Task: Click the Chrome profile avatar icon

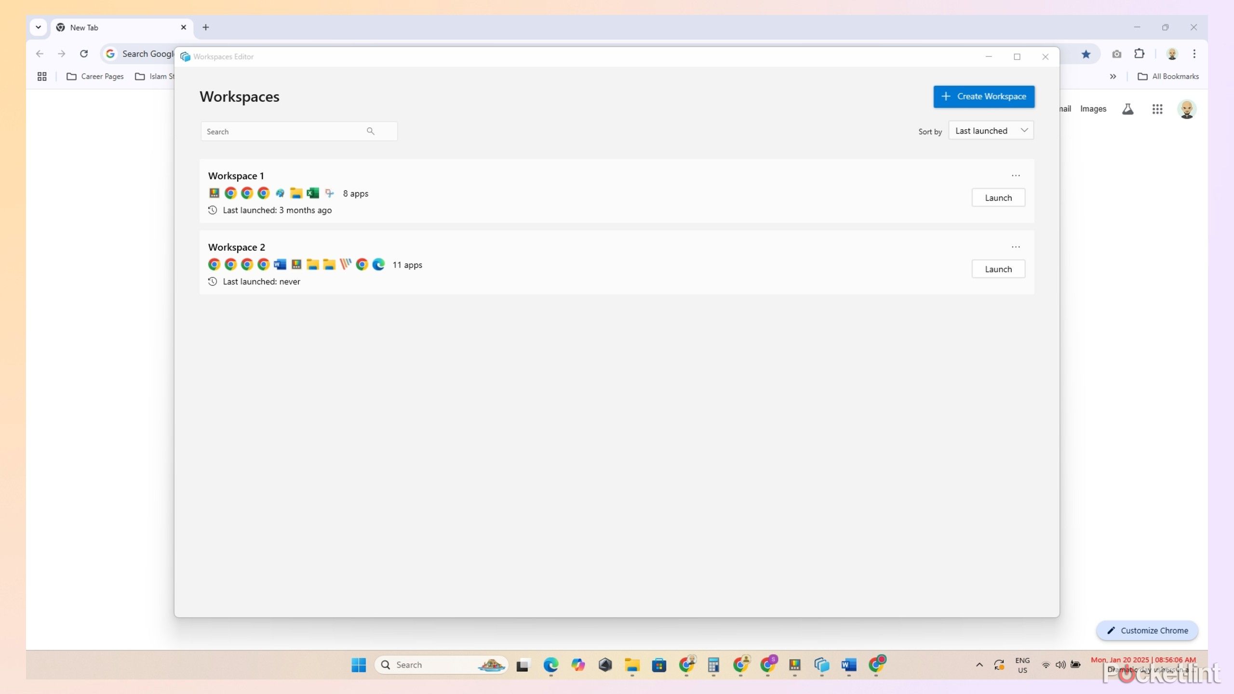Action: (x=1172, y=53)
